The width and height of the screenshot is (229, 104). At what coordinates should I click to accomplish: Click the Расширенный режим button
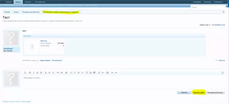pos(216,93)
